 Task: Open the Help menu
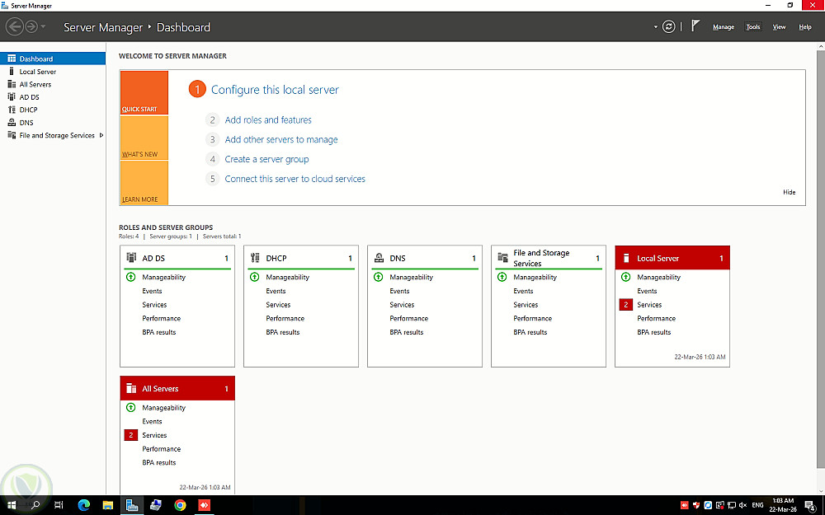[805, 27]
